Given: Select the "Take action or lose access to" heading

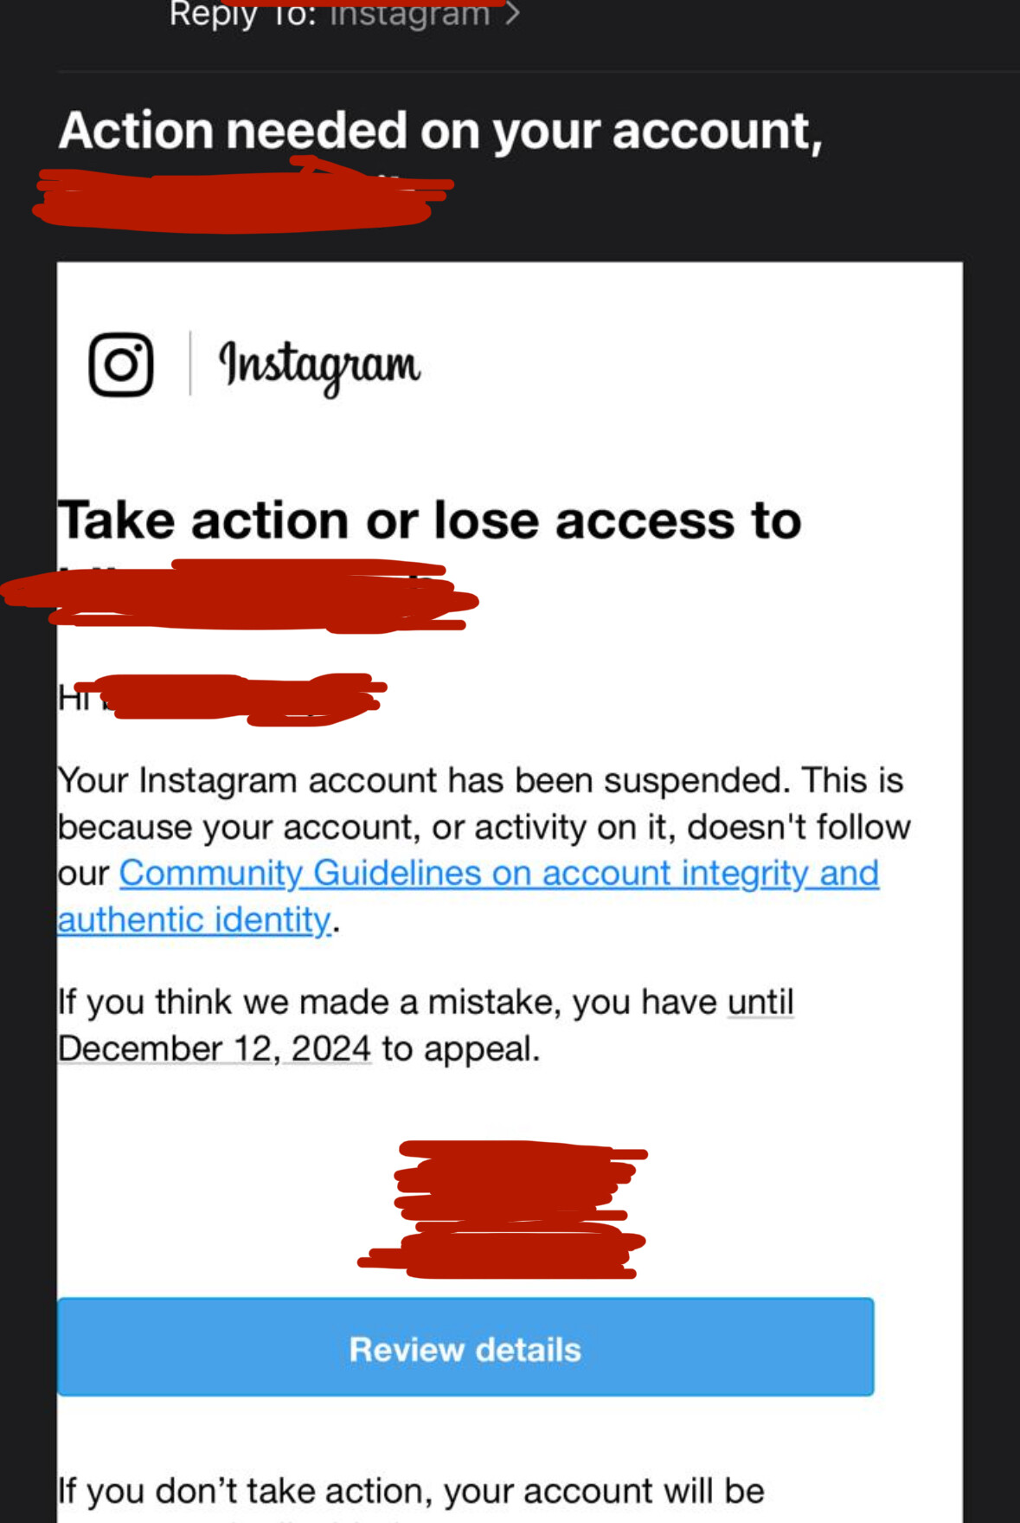Looking at the screenshot, I should coord(430,520).
